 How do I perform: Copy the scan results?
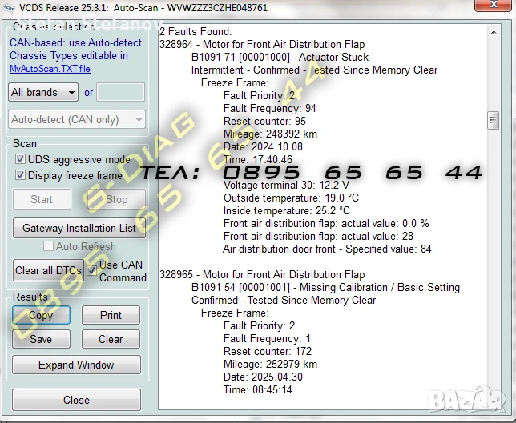point(41,315)
